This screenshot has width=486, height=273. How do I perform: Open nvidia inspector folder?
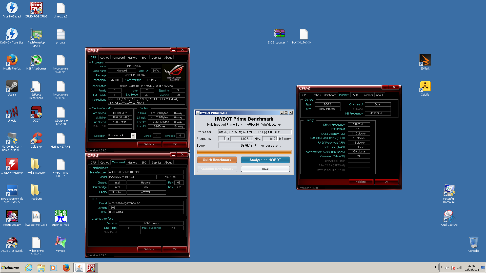click(36, 166)
